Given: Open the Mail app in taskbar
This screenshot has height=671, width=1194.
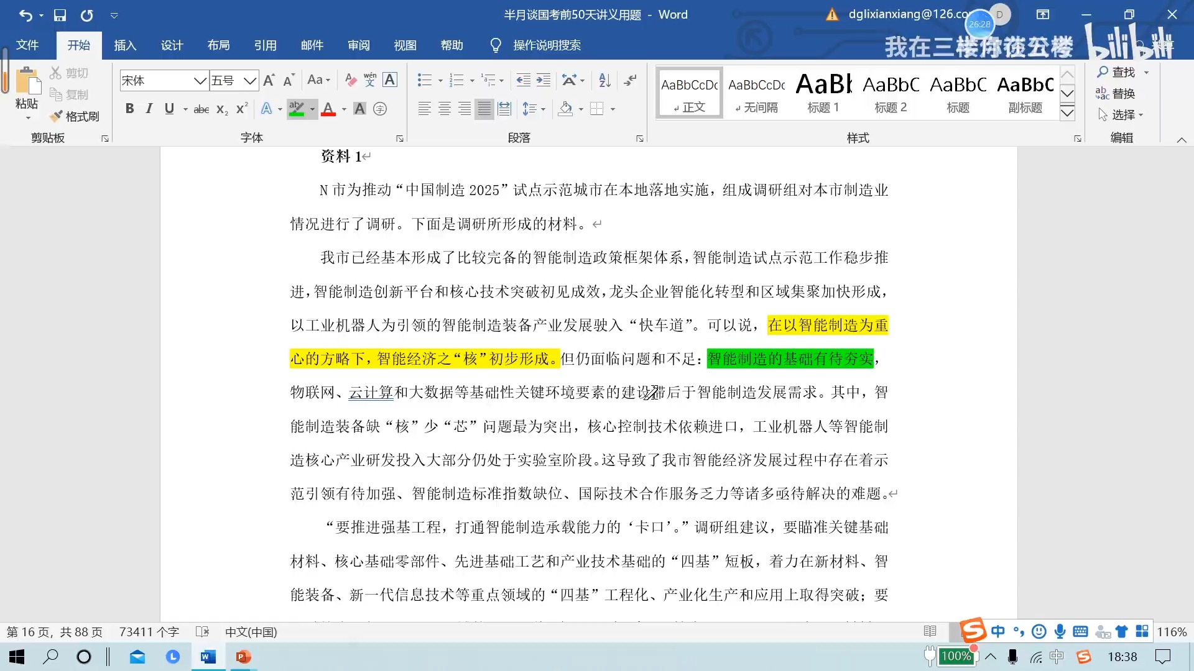Looking at the screenshot, I should click(137, 657).
